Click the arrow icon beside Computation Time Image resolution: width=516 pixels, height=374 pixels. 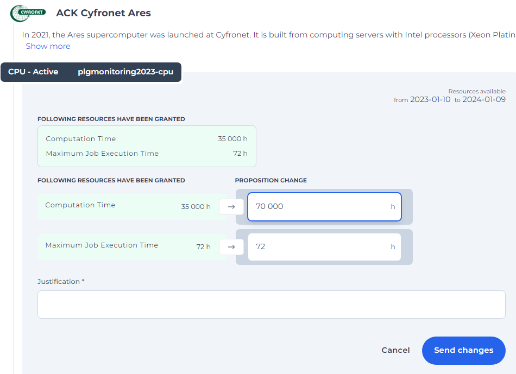231,207
